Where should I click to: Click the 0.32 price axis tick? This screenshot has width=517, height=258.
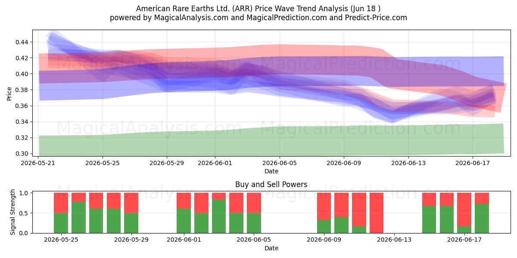pyautogui.click(x=22, y=138)
